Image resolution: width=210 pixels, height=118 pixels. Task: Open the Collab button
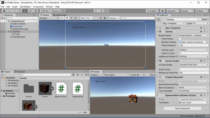pos(152,11)
